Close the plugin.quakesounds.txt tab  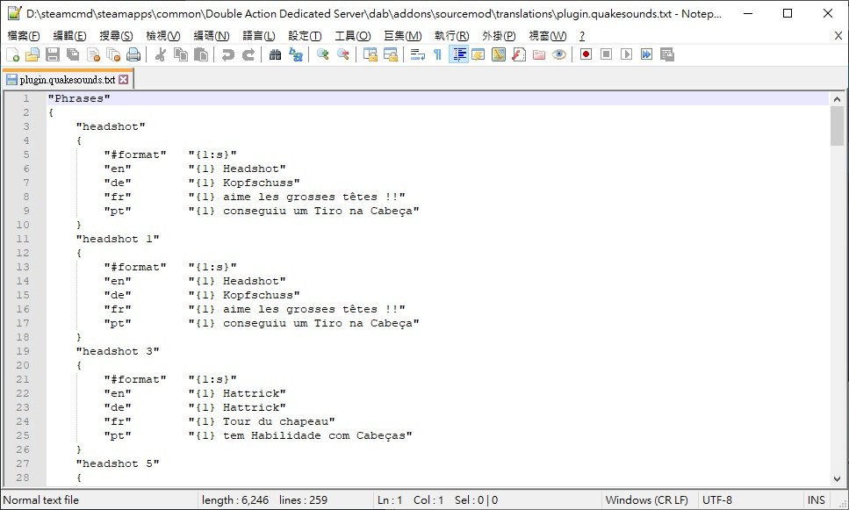[124, 79]
